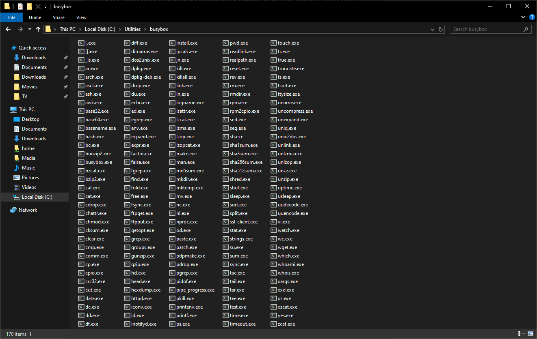Open Videos under This PC
The image size is (537, 339).
(29, 187)
